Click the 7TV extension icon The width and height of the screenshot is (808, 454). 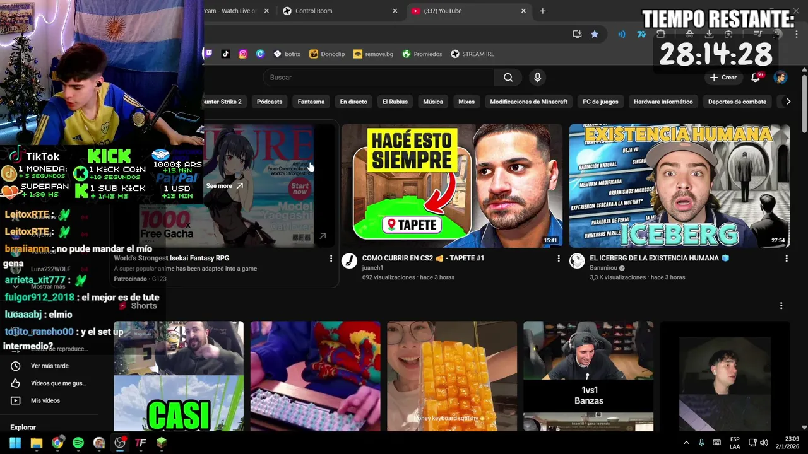point(641,34)
